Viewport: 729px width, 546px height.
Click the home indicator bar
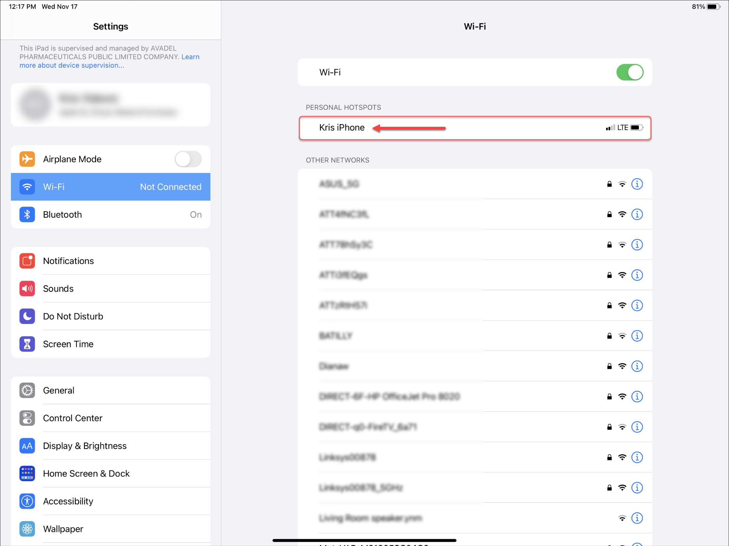364,540
